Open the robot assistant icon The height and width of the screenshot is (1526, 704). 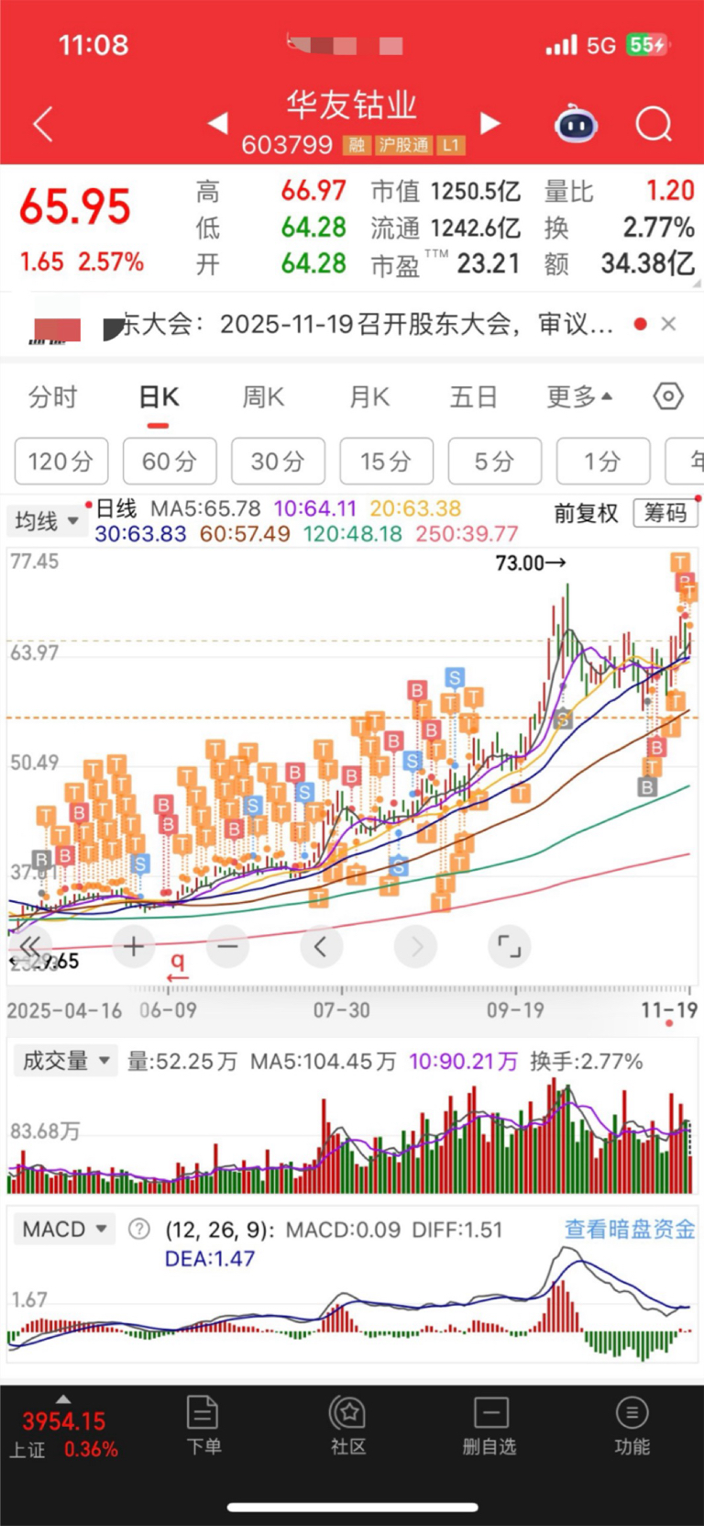point(576,123)
